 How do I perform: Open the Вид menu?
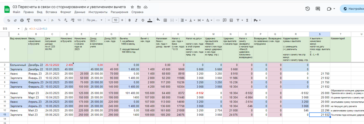click(39, 12)
